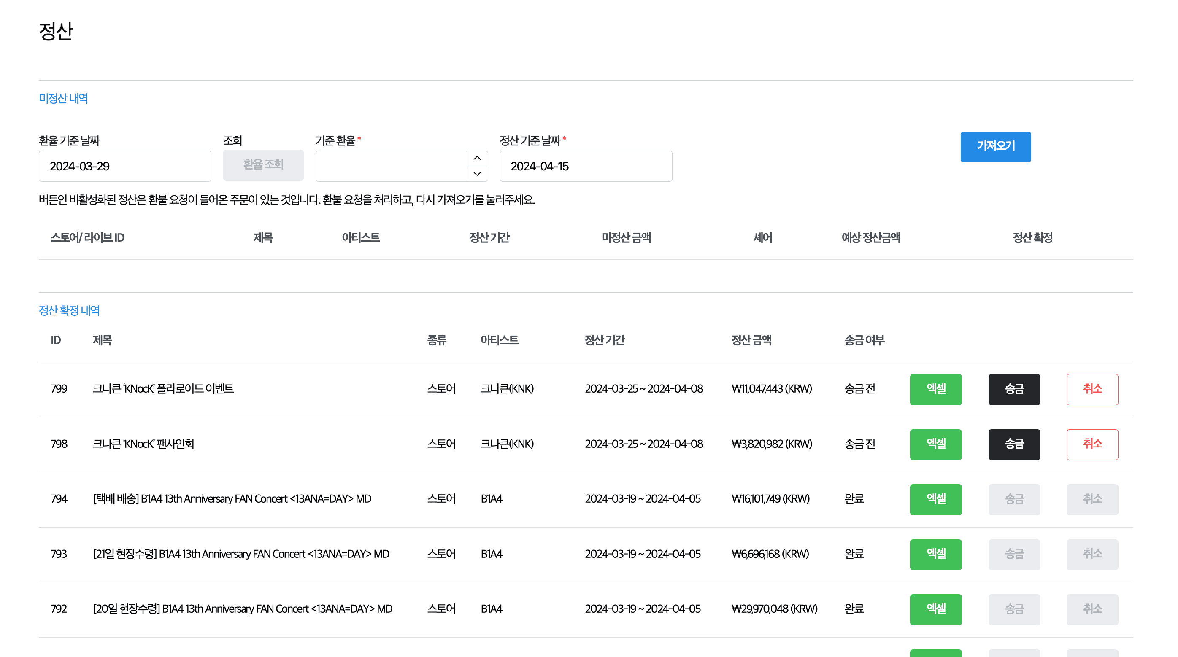The height and width of the screenshot is (657, 1178).
Task: Click 크나큰(KNK) artist in row 798
Action: coord(507,444)
